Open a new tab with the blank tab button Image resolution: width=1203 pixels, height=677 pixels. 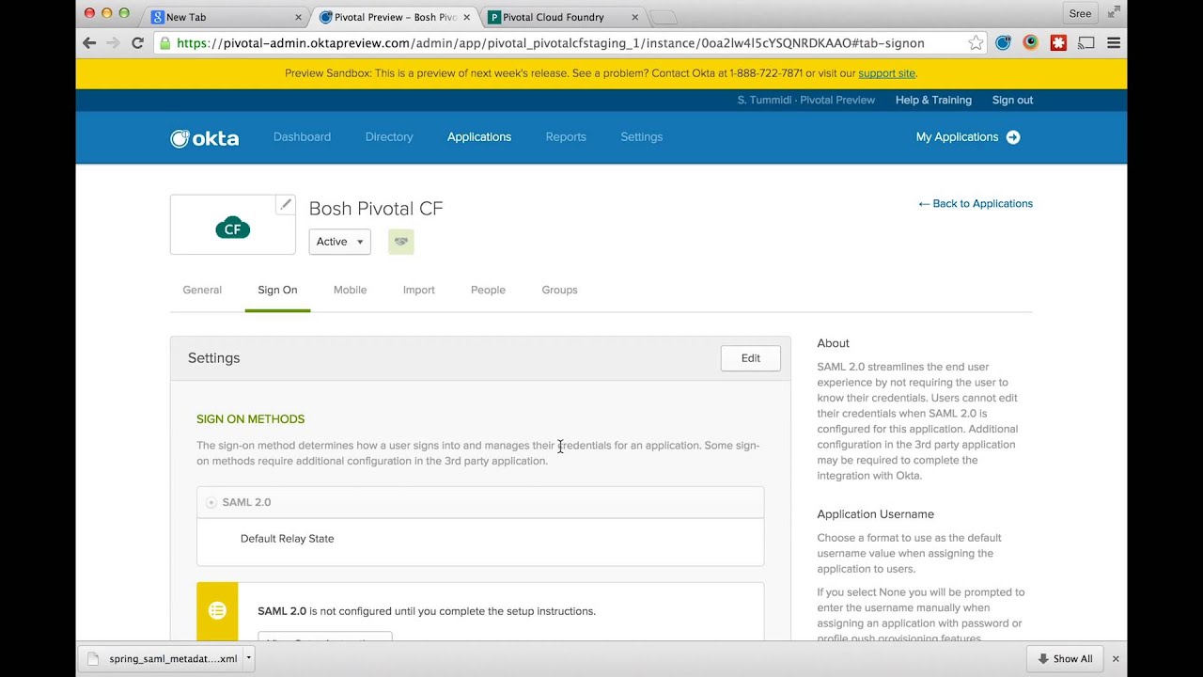click(663, 17)
